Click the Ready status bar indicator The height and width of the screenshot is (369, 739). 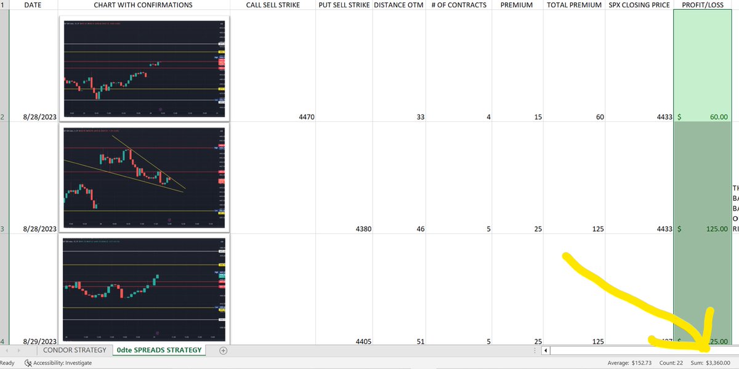coord(7,363)
